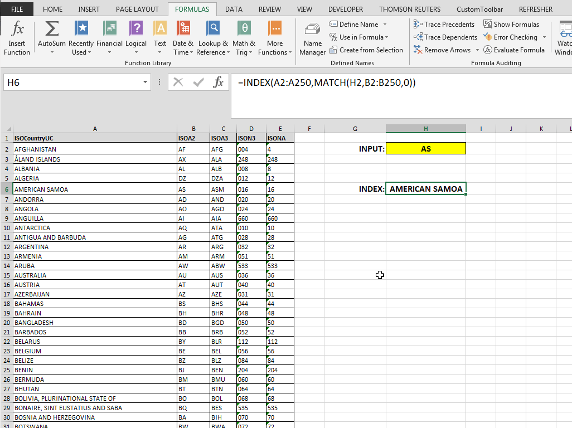The height and width of the screenshot is (428, 572).
Task: Click the Evaluate Formula button
Action: [x=514, y=50]
